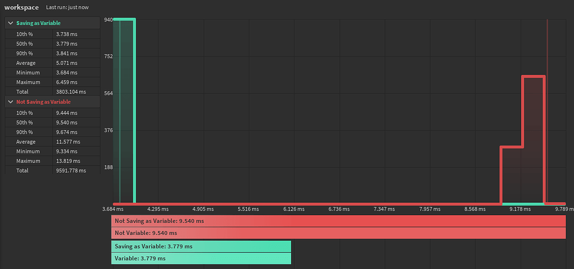This screenshot has width=574, height=269.
Task: Select the Maximum row showing 13.819 ms
Action: pos(52,161)
